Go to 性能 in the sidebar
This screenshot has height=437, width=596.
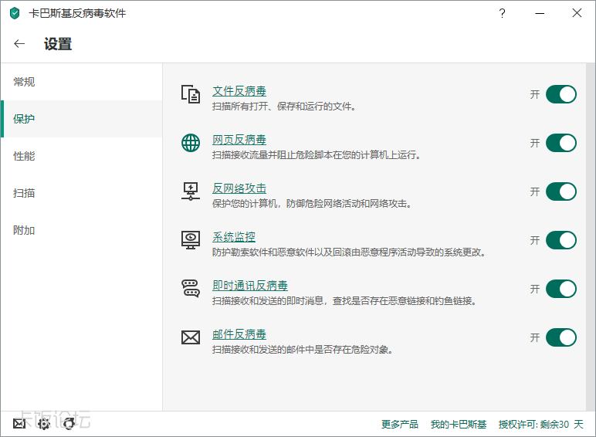point(24,156)
